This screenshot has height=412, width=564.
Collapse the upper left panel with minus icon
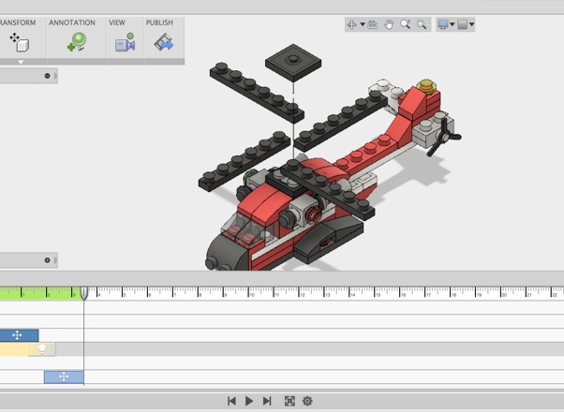click(47, 76)
